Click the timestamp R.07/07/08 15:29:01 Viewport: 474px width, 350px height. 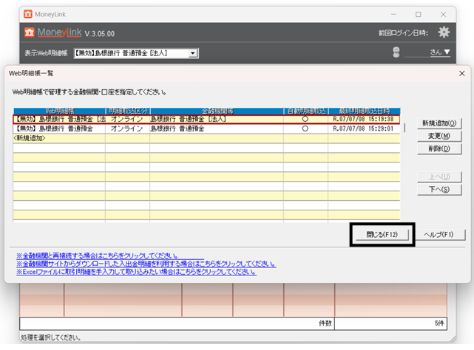363,128
